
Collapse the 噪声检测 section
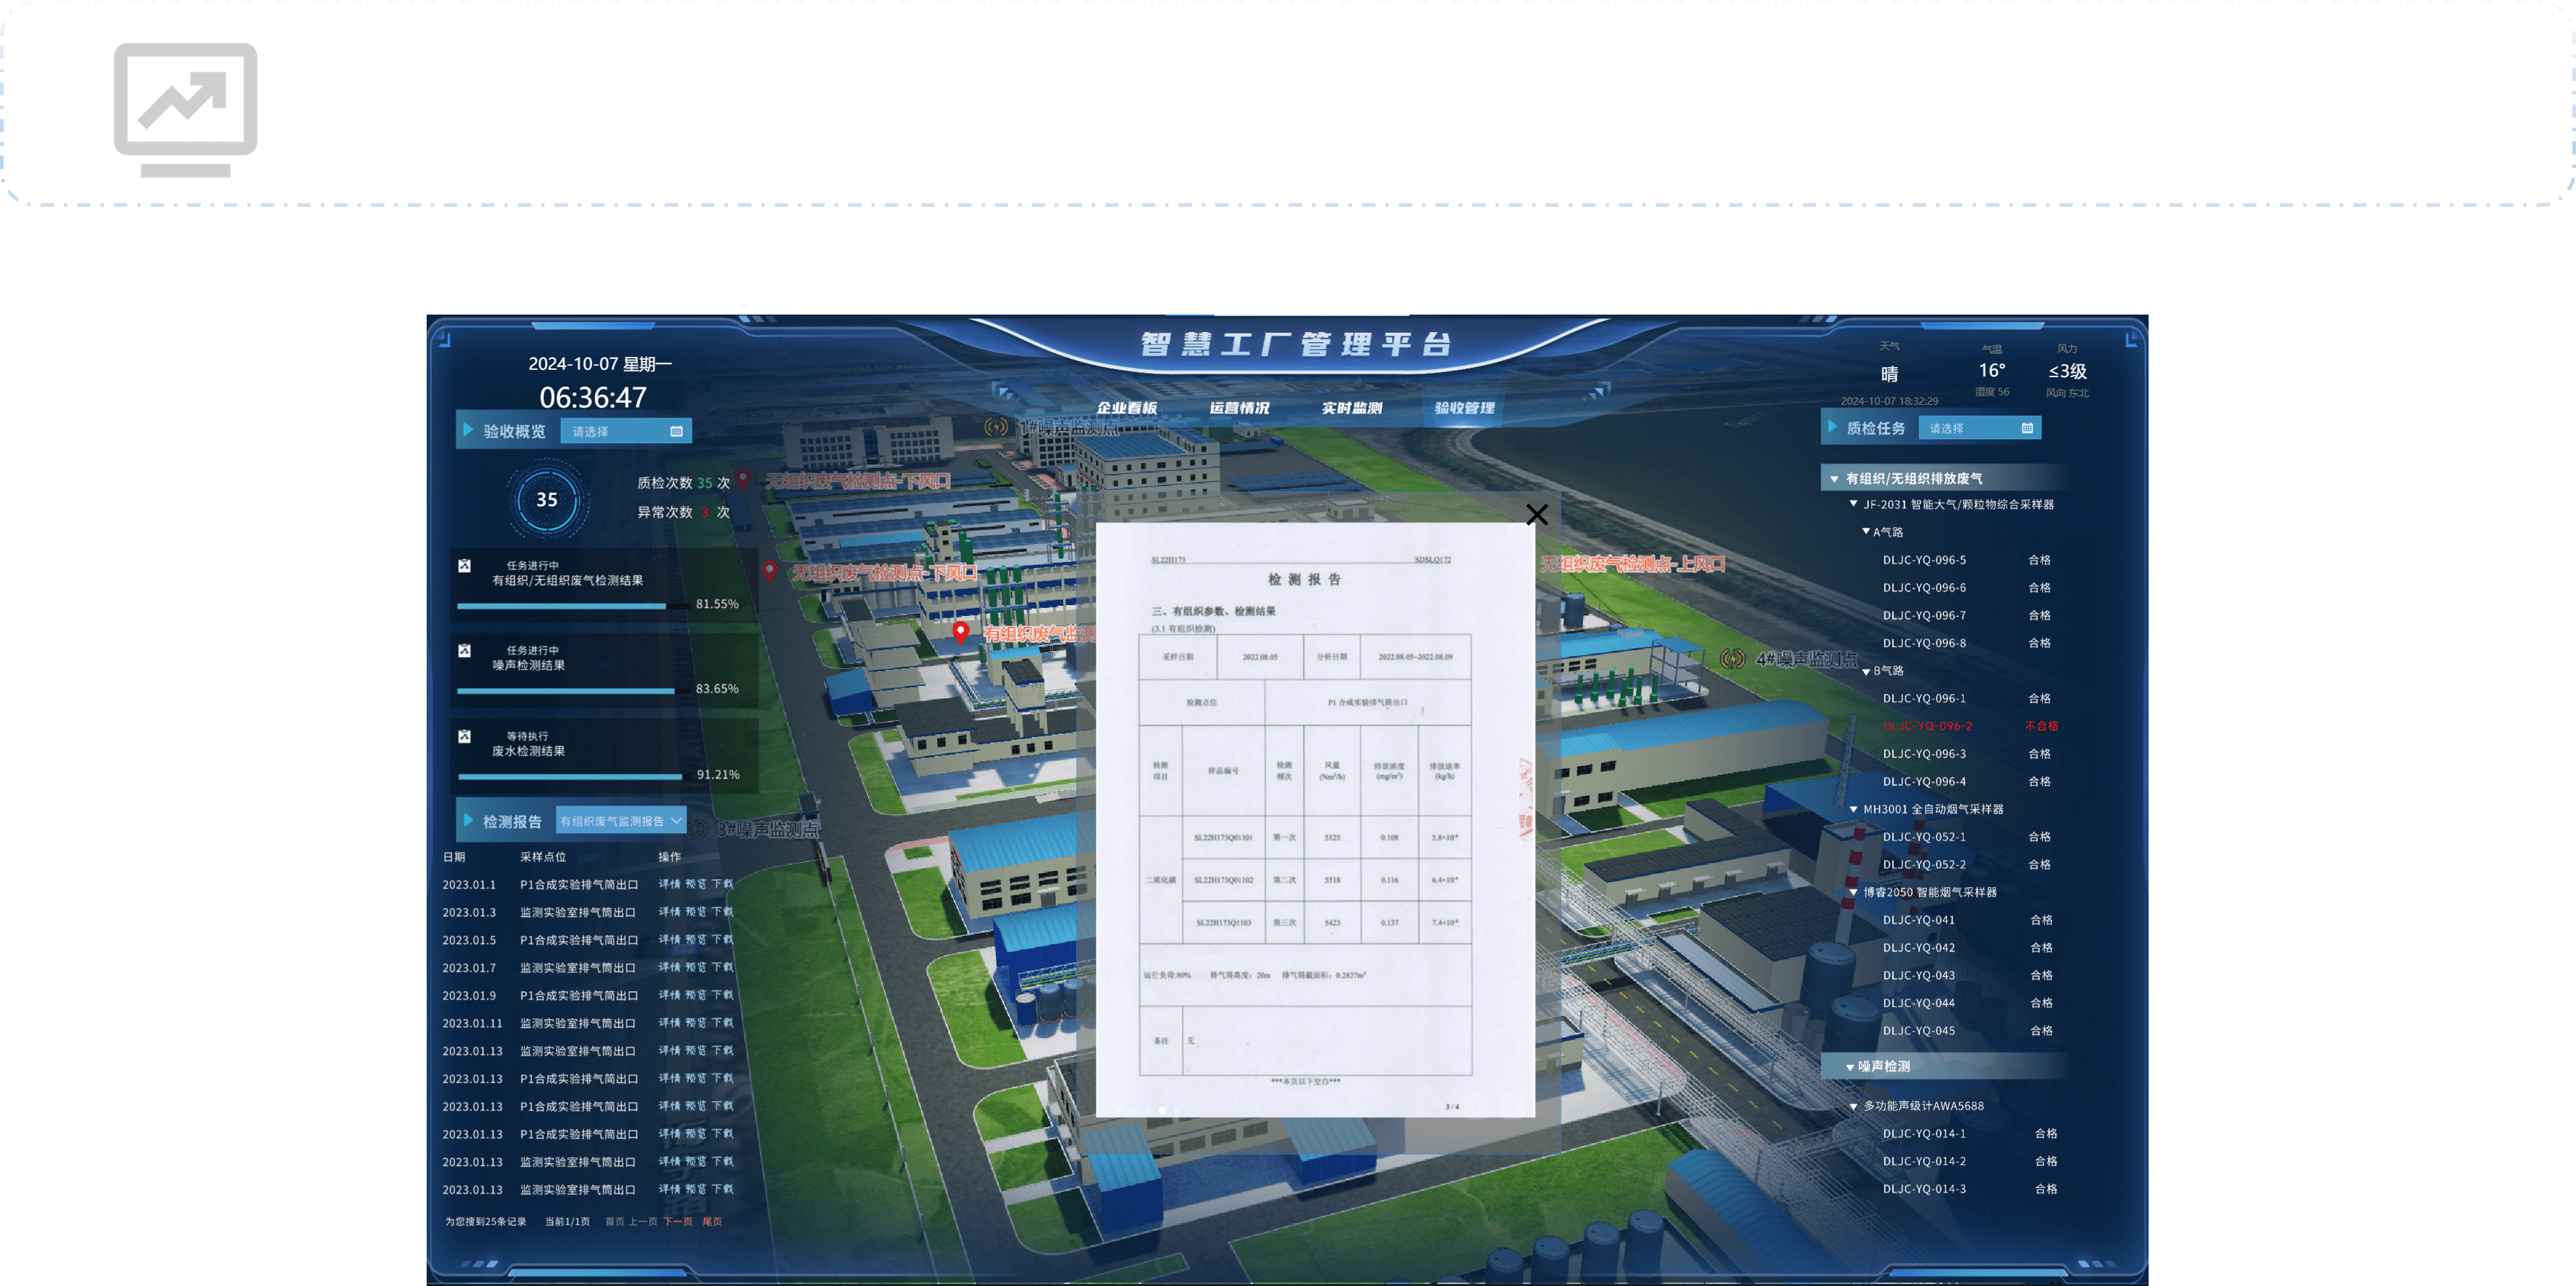click(1849, 1067)
